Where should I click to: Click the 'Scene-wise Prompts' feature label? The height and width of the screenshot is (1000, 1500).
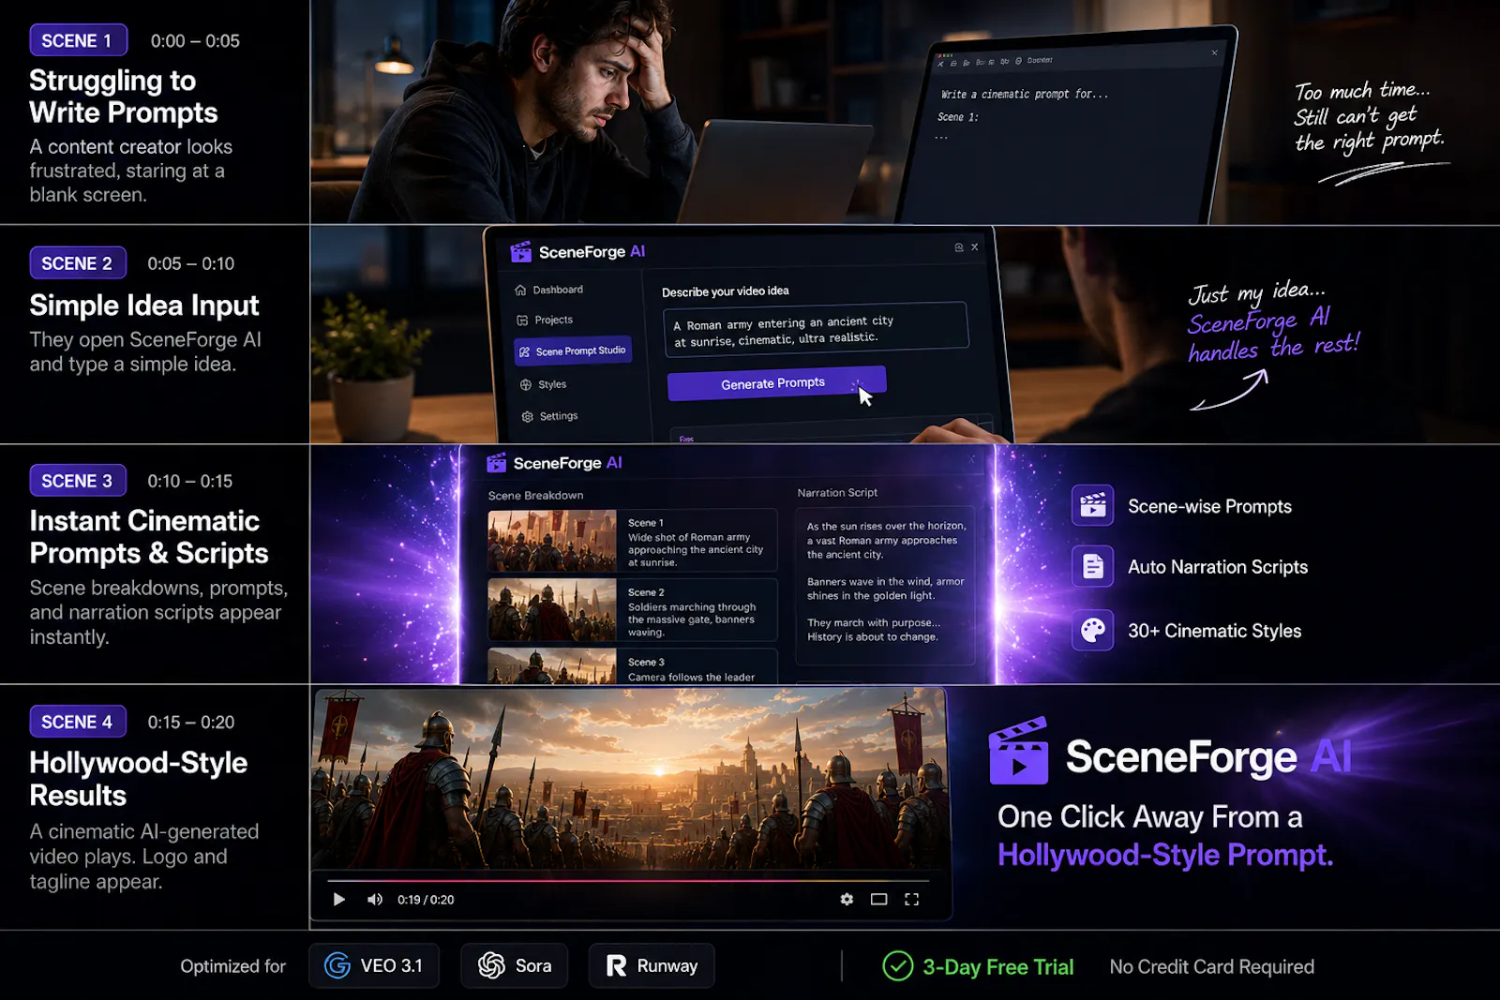[1209, 507]
